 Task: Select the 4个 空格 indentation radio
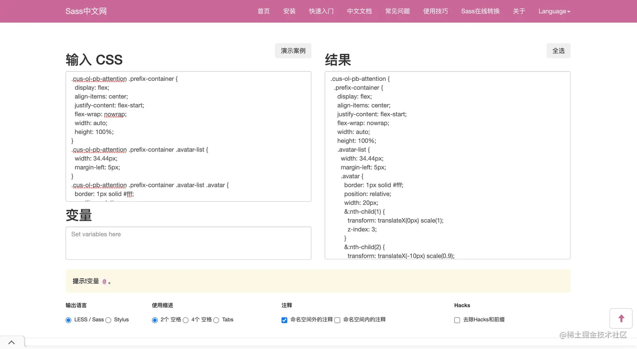185,320
